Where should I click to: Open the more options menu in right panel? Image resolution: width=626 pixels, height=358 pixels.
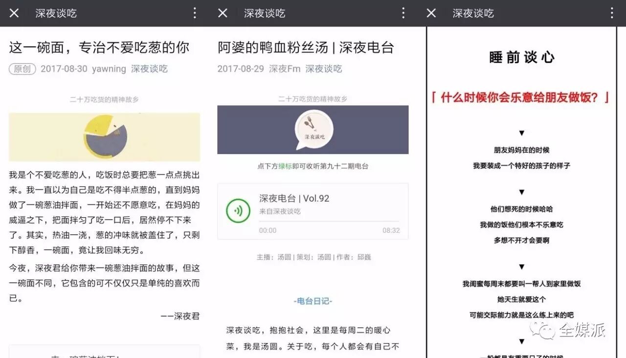coord(611,13)
